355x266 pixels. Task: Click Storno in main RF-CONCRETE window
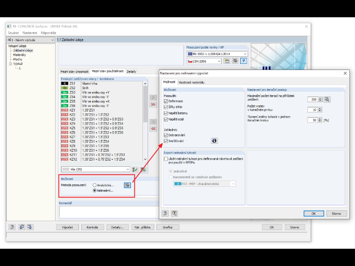[x=295, y=227]
